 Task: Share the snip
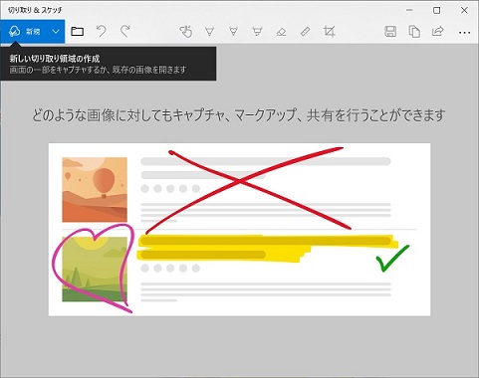438,32
